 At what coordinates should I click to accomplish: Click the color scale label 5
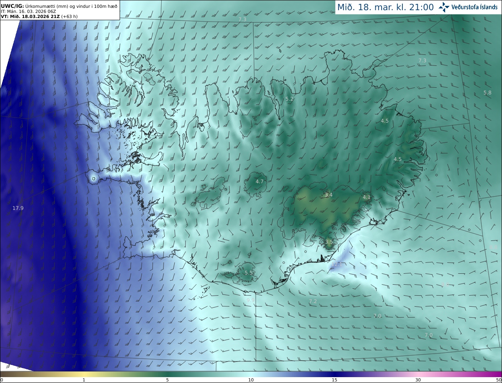(x=167, y=380)
